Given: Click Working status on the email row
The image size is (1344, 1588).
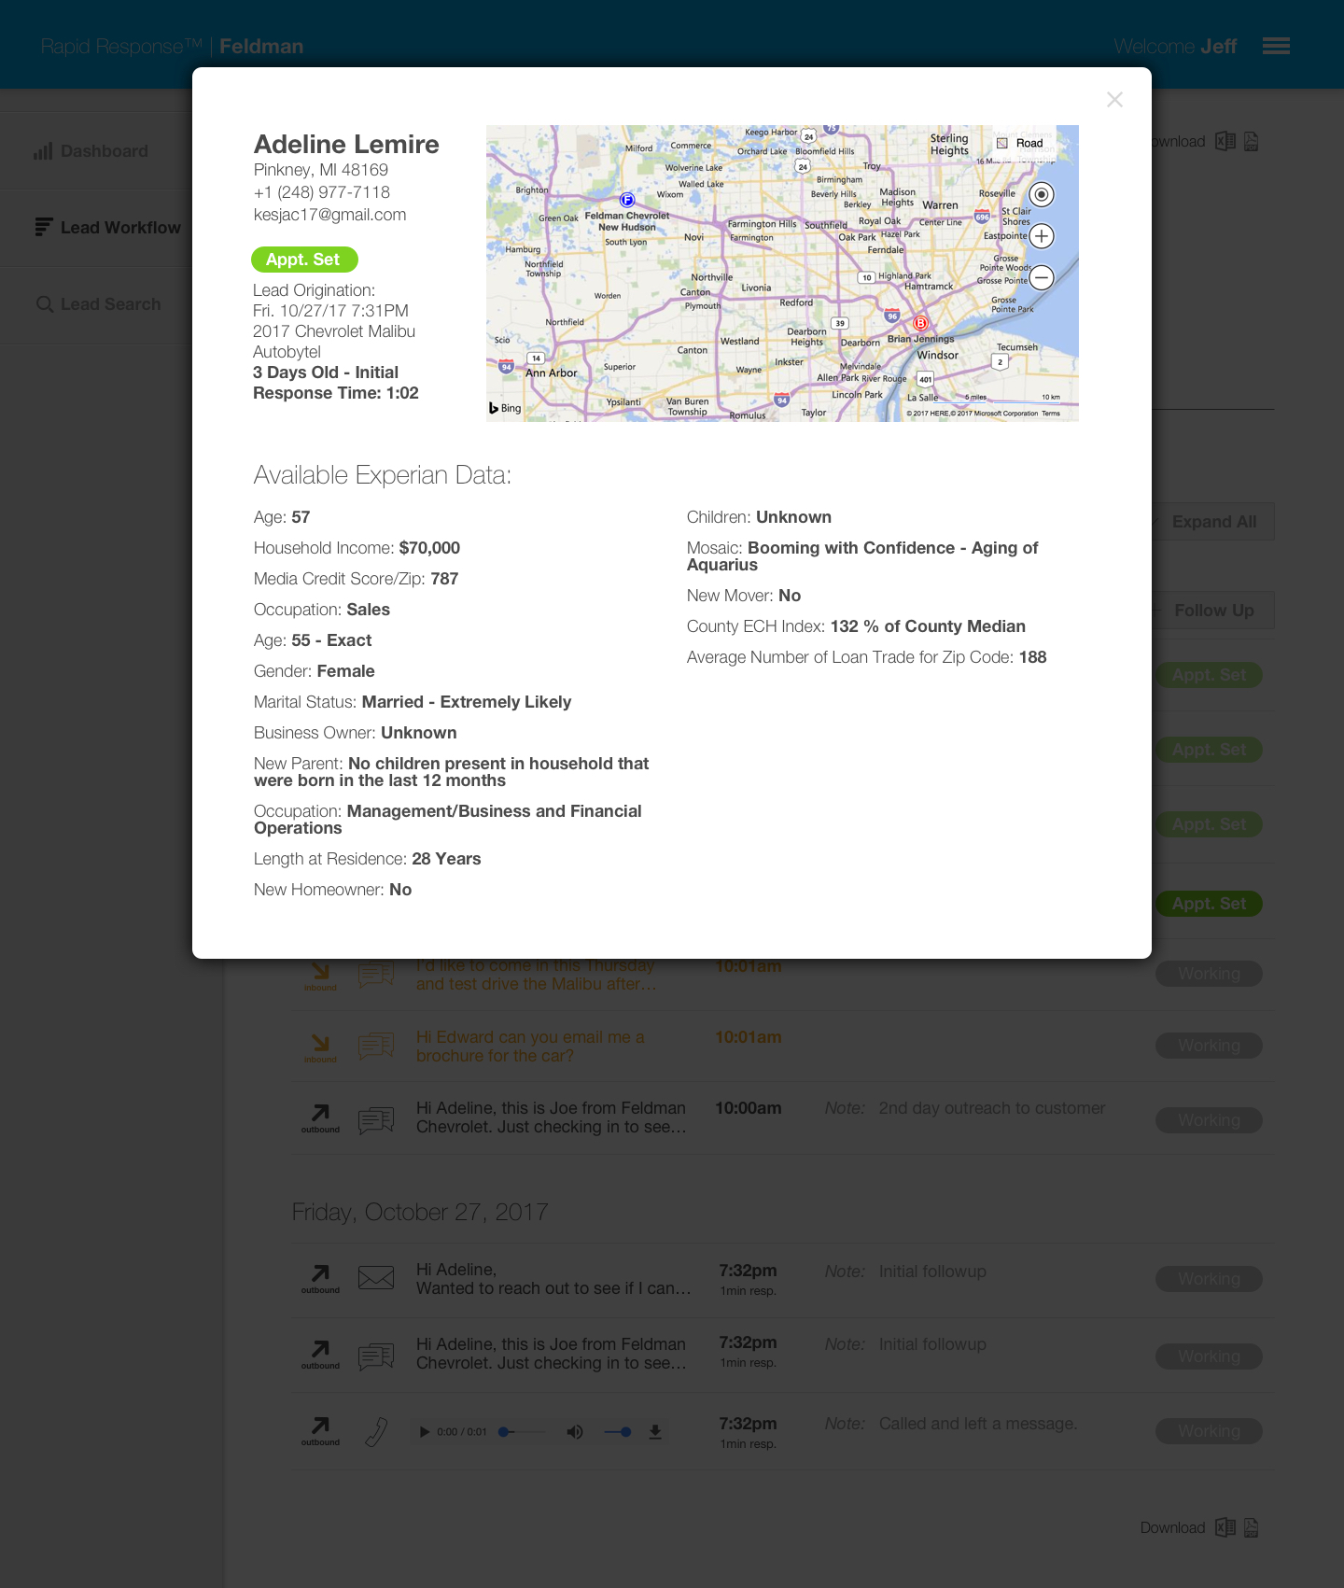Looking at the screenshot, I should (x=1209, y=1279).
